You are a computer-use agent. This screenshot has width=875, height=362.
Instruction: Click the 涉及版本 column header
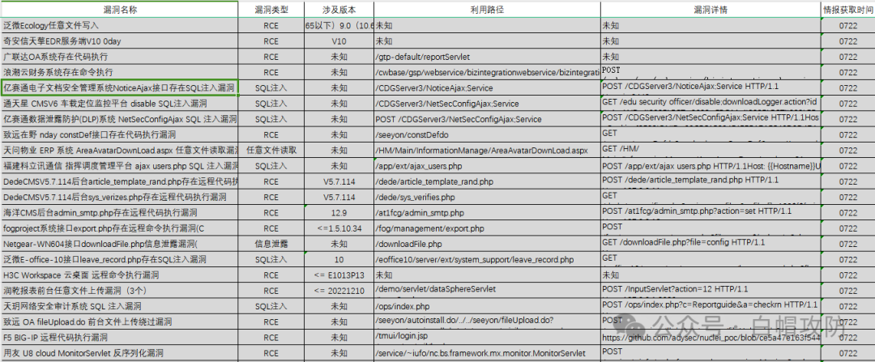click(x=339, y=10)
